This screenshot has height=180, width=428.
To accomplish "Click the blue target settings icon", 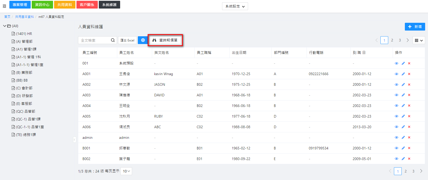I will [x=143, y=40].
